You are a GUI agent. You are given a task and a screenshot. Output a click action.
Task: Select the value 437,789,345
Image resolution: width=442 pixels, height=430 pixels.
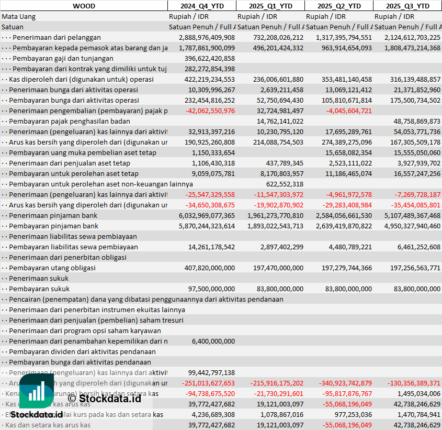tap(285, 163)
